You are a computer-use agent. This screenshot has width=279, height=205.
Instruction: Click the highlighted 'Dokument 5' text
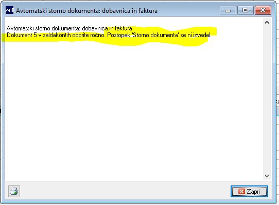[22, 35]
